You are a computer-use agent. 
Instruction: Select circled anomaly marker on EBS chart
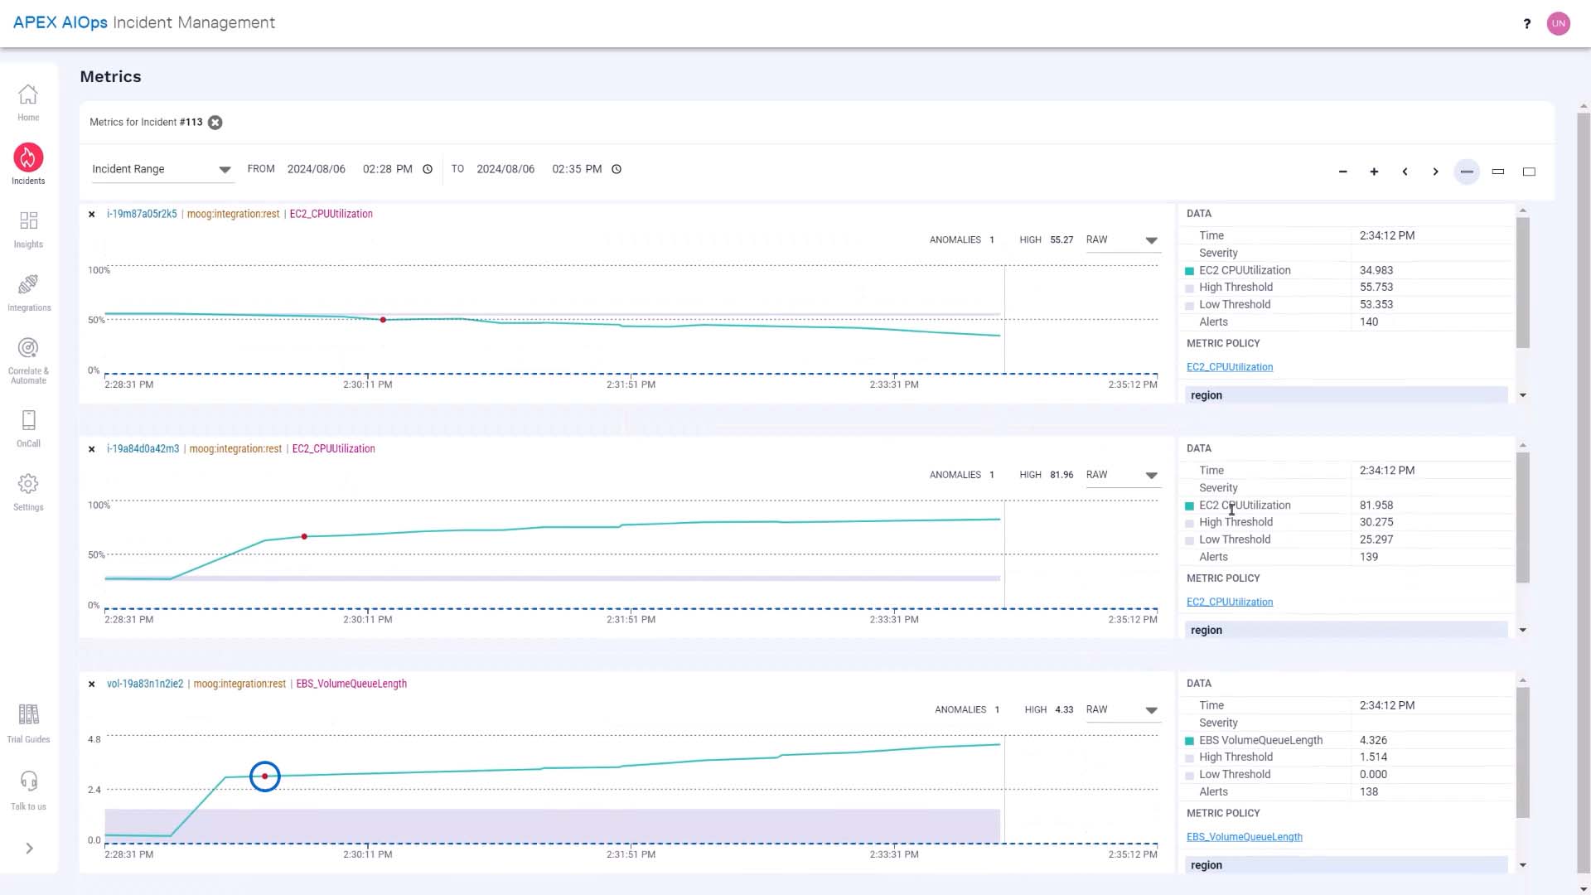click(265, 776)
